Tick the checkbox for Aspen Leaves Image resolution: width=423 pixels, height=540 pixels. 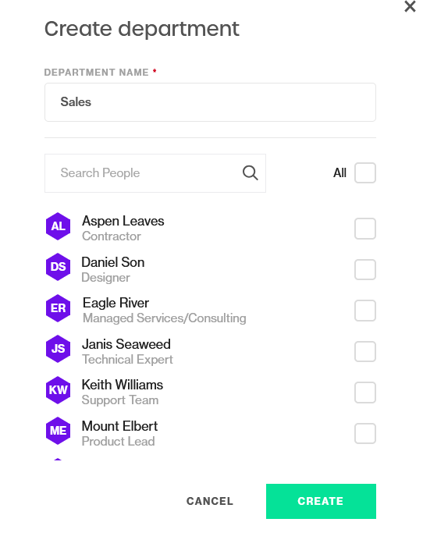pos(365,229)
